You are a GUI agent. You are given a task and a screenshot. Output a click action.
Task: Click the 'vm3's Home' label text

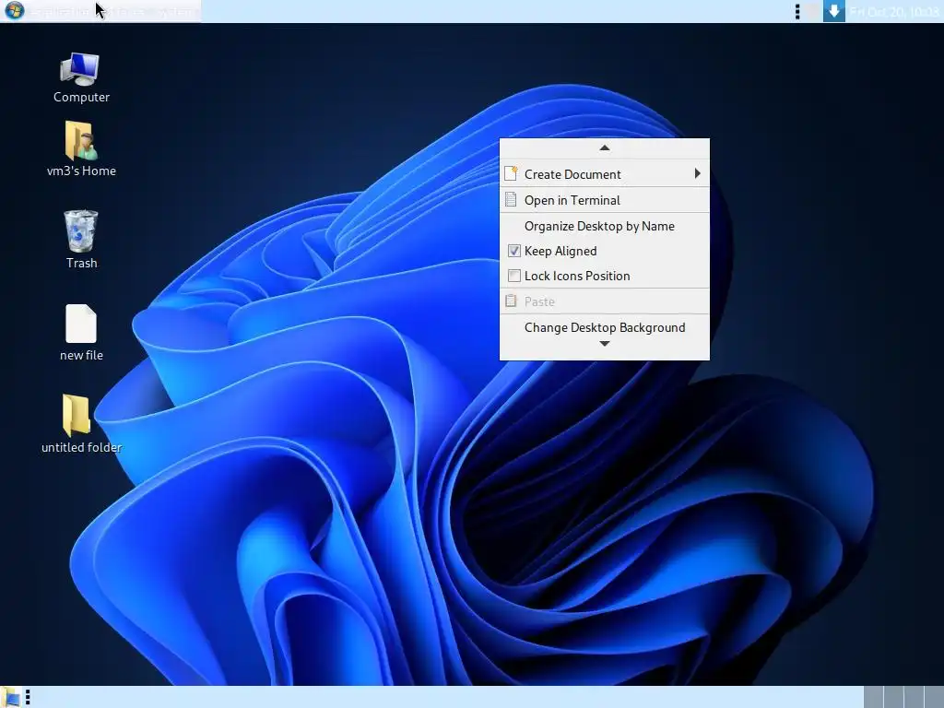(x=81, y=171)
